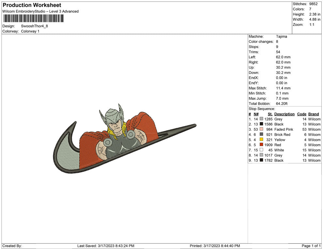Click the 'St.' column header
Image resolution: width=323 pixels, height=249 pixels.
[x=270, y=114]
